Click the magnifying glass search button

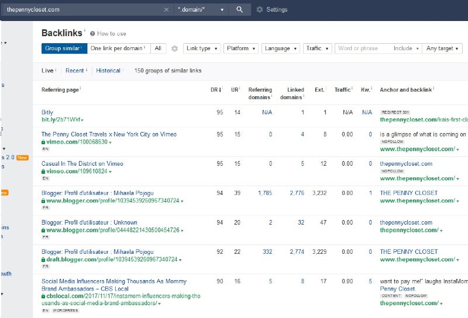coord(239,9)
